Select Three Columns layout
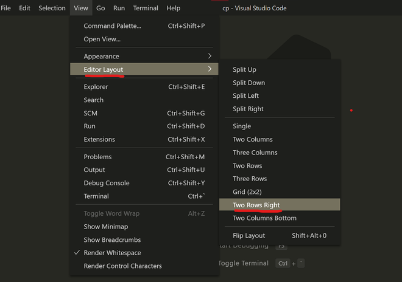This screenshot has height=282, width=402. (280, 153)
